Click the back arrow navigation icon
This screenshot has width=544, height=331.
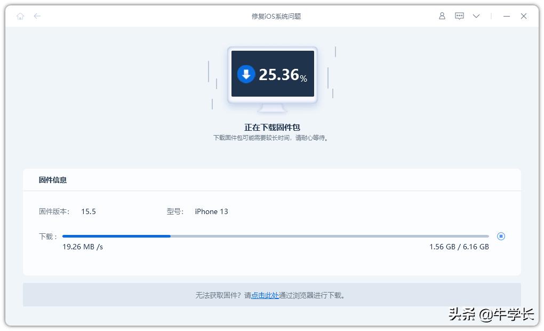coord(36,16)
